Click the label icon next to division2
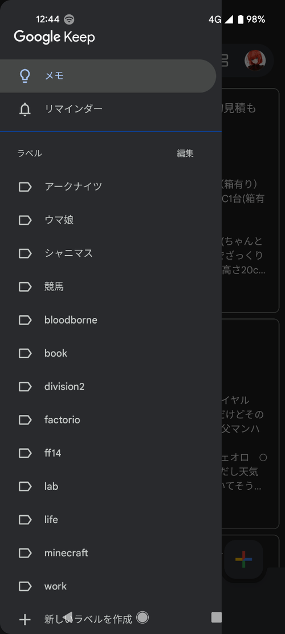The height and width of the screenshot is (634, 285). (25, 386)
